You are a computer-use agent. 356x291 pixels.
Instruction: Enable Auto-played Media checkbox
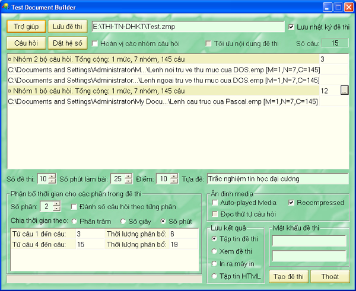coord(215,203)
